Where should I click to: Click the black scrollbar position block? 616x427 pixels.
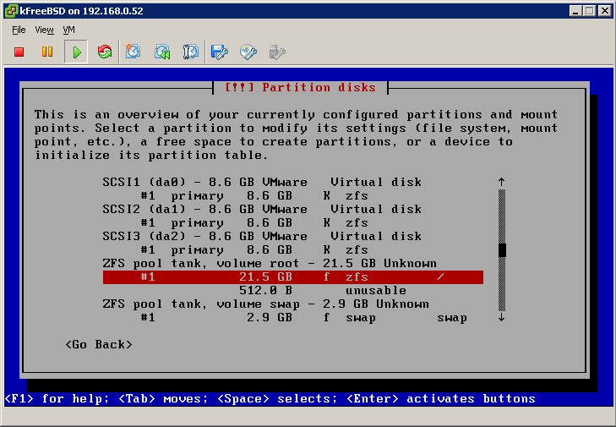coord(502,250)
